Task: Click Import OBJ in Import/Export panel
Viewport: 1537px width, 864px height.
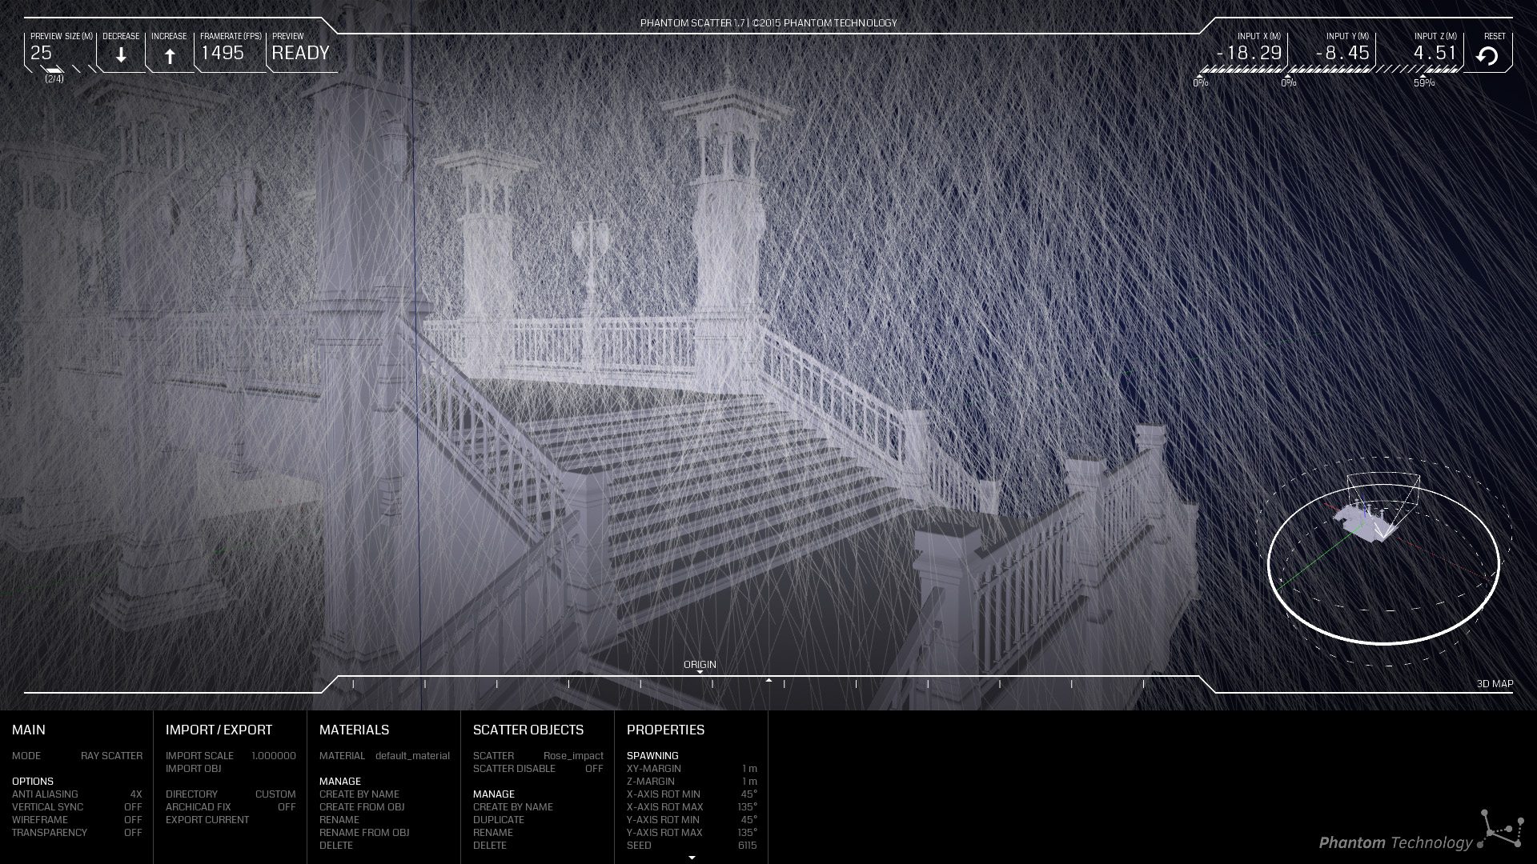Action: (193, 769)
